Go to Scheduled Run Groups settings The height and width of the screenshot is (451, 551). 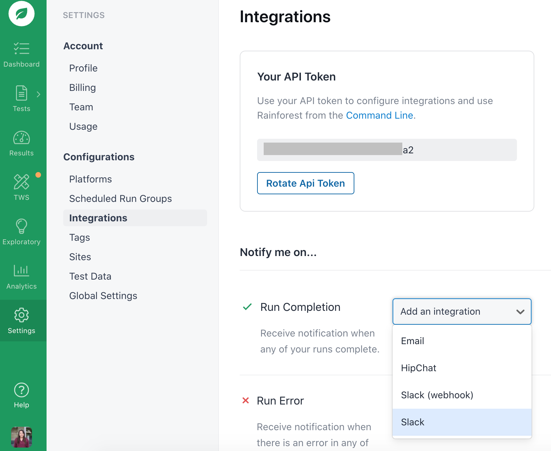tap(120, 199)
